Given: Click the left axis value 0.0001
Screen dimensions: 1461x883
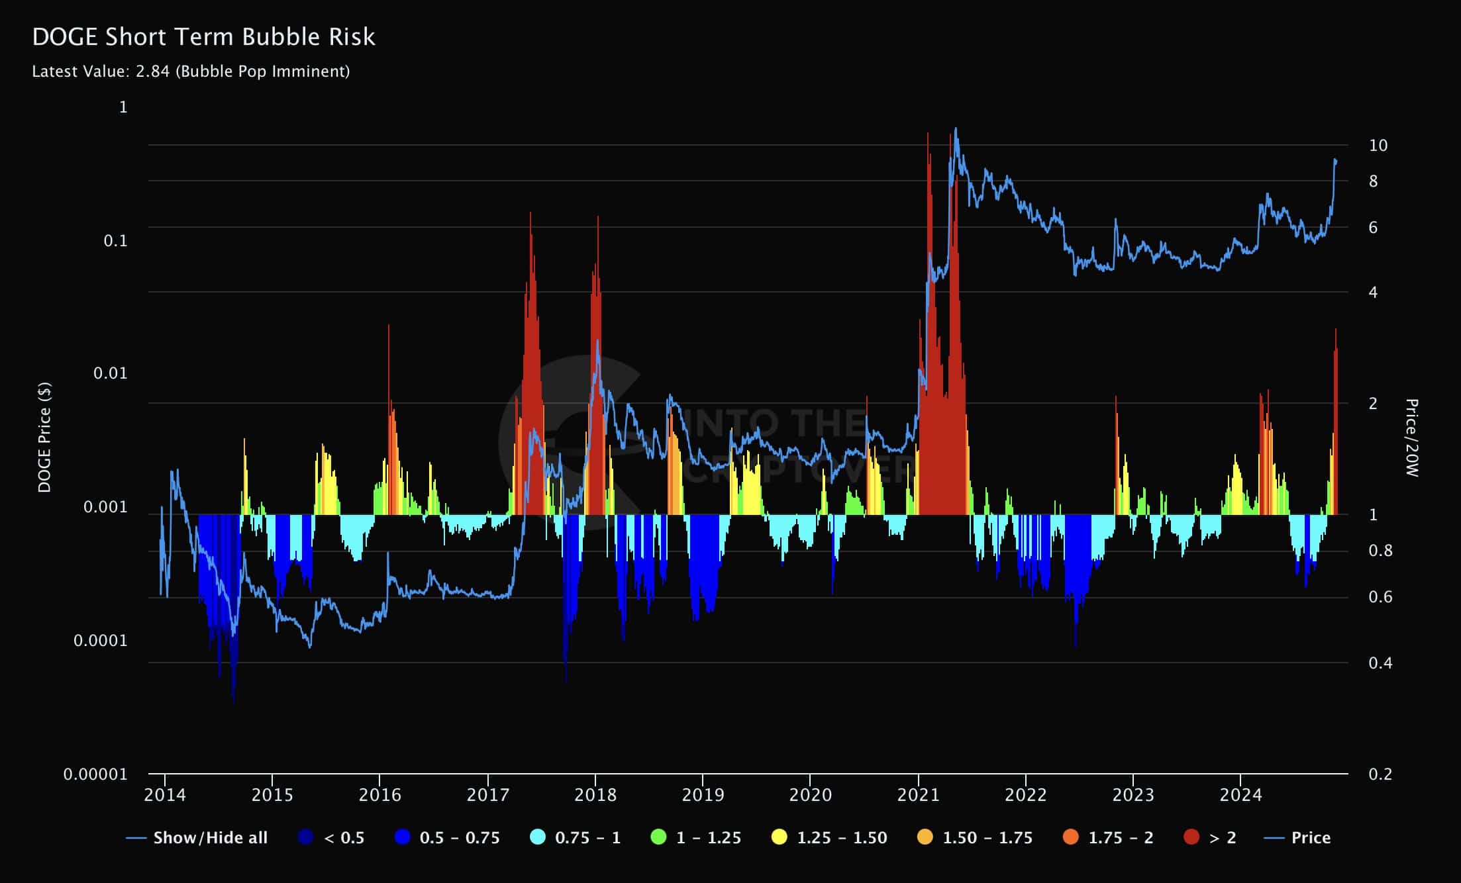Looking at the screenshot, I should [x=101, y=641].
